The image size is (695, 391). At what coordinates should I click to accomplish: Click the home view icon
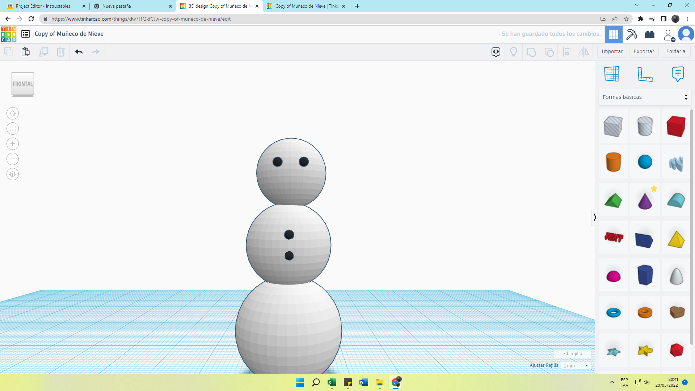(13, 113)
